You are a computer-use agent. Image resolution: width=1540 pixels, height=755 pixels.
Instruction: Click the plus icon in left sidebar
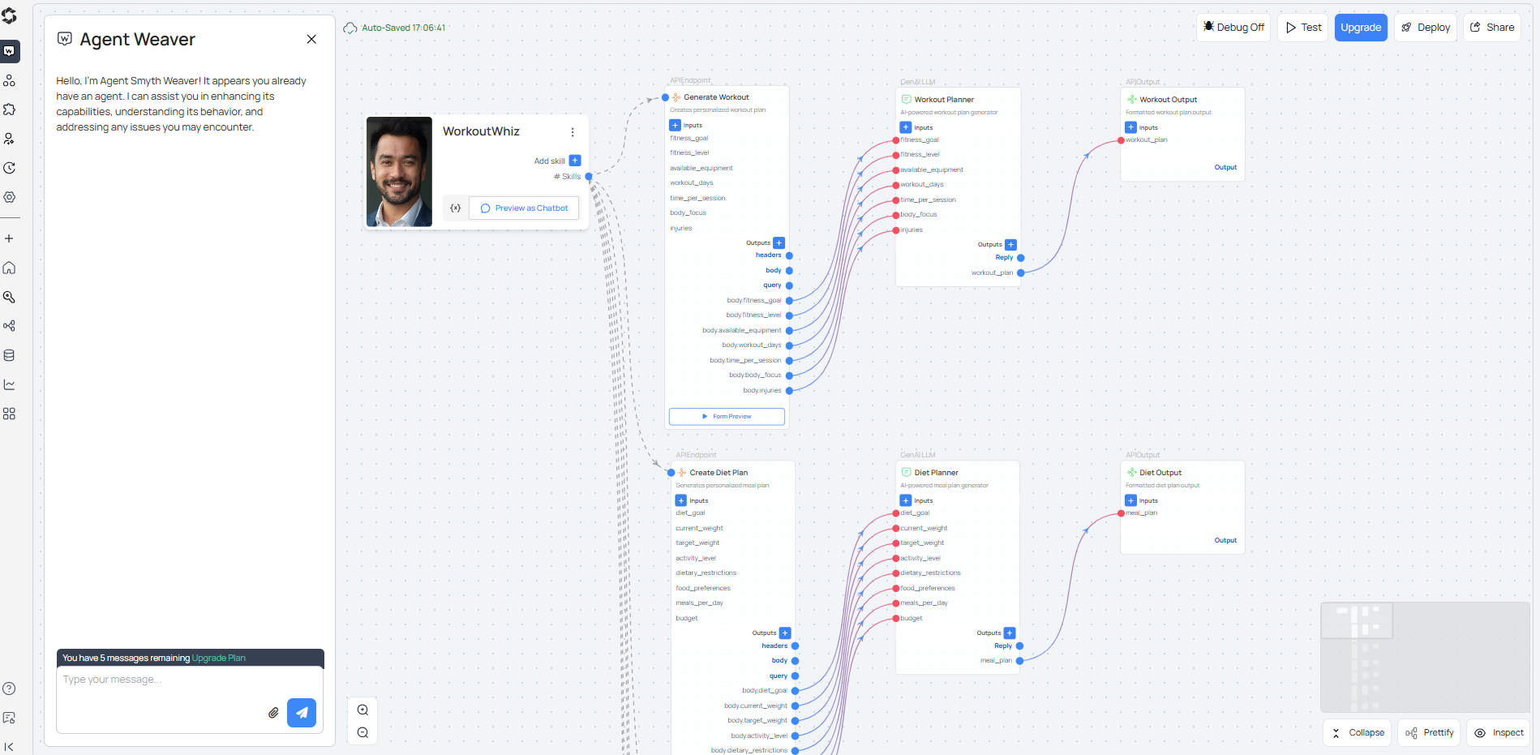tap(10, 238)
